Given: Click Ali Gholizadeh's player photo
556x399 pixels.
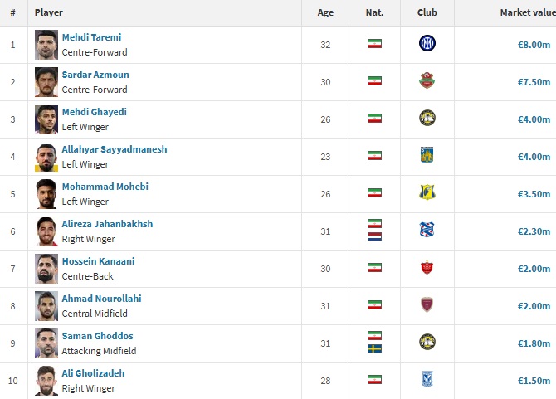Looking at the screenshot, I should point(46,381).
